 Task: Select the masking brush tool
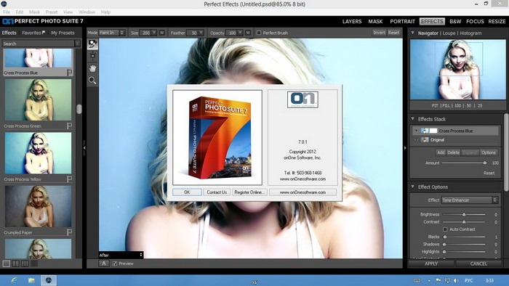click(92, 44)
